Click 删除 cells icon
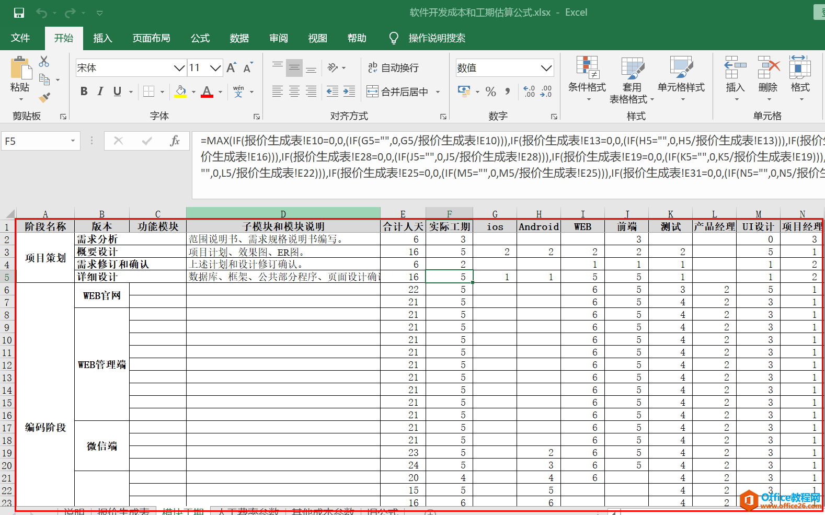Image resolution: width=825 pixels, height=515 pixels. point(768,78)
